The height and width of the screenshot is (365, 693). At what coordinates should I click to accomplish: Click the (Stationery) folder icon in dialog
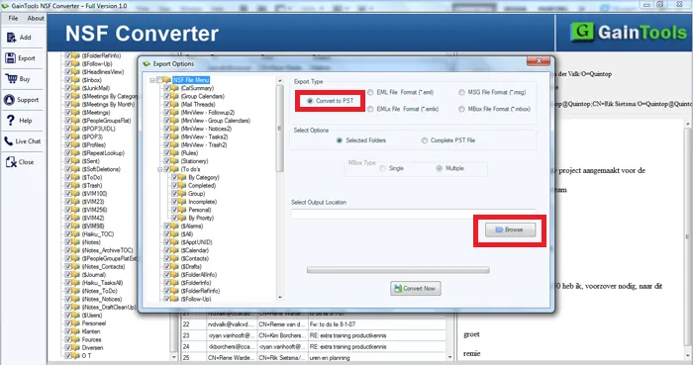[x=175, y=161]
